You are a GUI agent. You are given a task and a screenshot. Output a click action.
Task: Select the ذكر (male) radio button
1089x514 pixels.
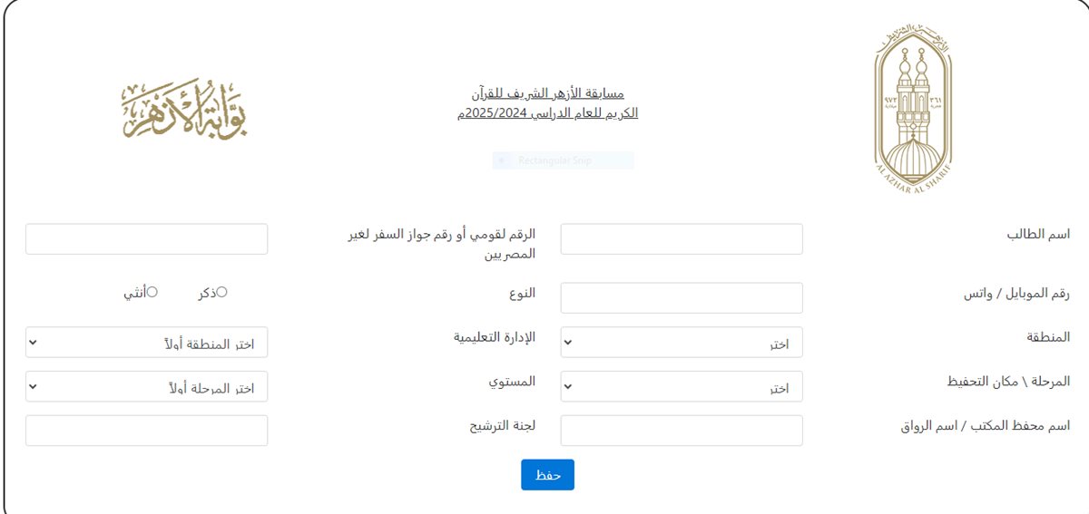(222, 292)
